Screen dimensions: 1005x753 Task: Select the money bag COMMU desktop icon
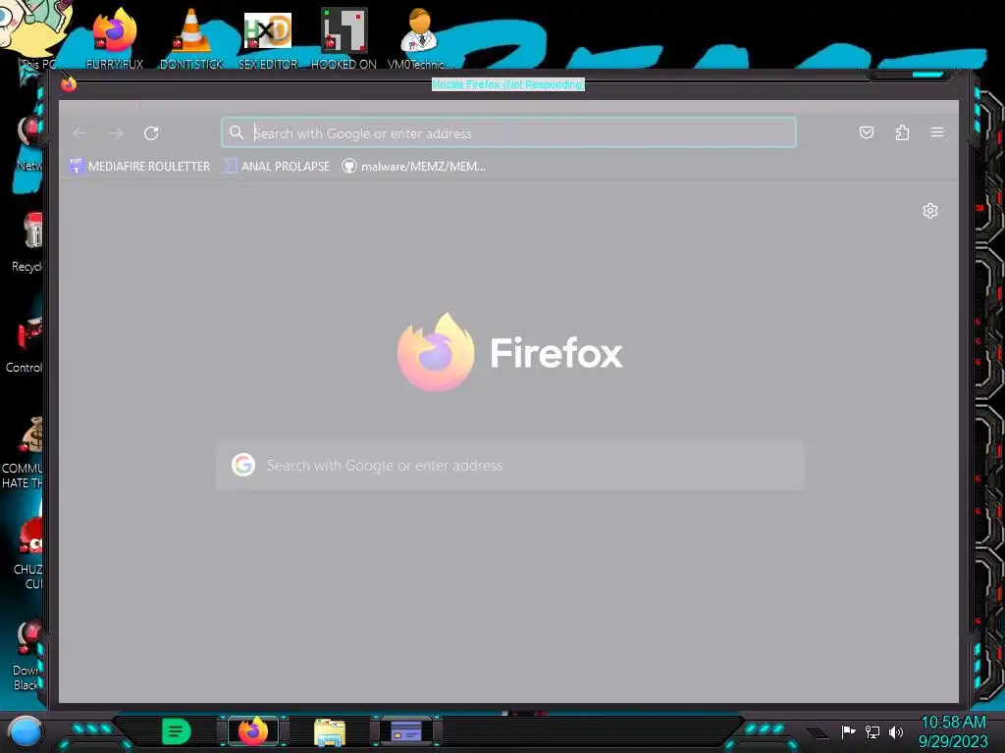(x=25, y=452)
